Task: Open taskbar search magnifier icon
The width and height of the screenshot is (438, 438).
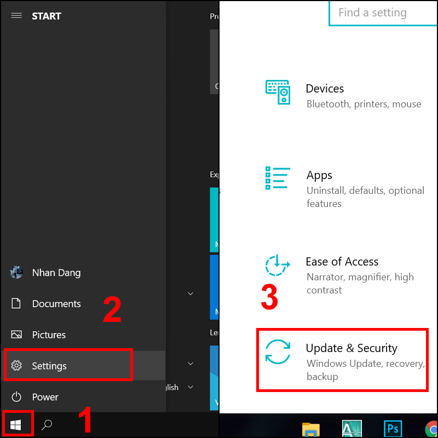Action: (47, 425)
